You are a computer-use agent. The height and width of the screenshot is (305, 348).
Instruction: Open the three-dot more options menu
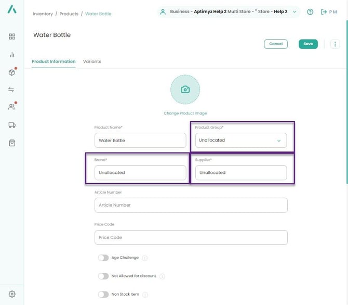click(335, 44)
